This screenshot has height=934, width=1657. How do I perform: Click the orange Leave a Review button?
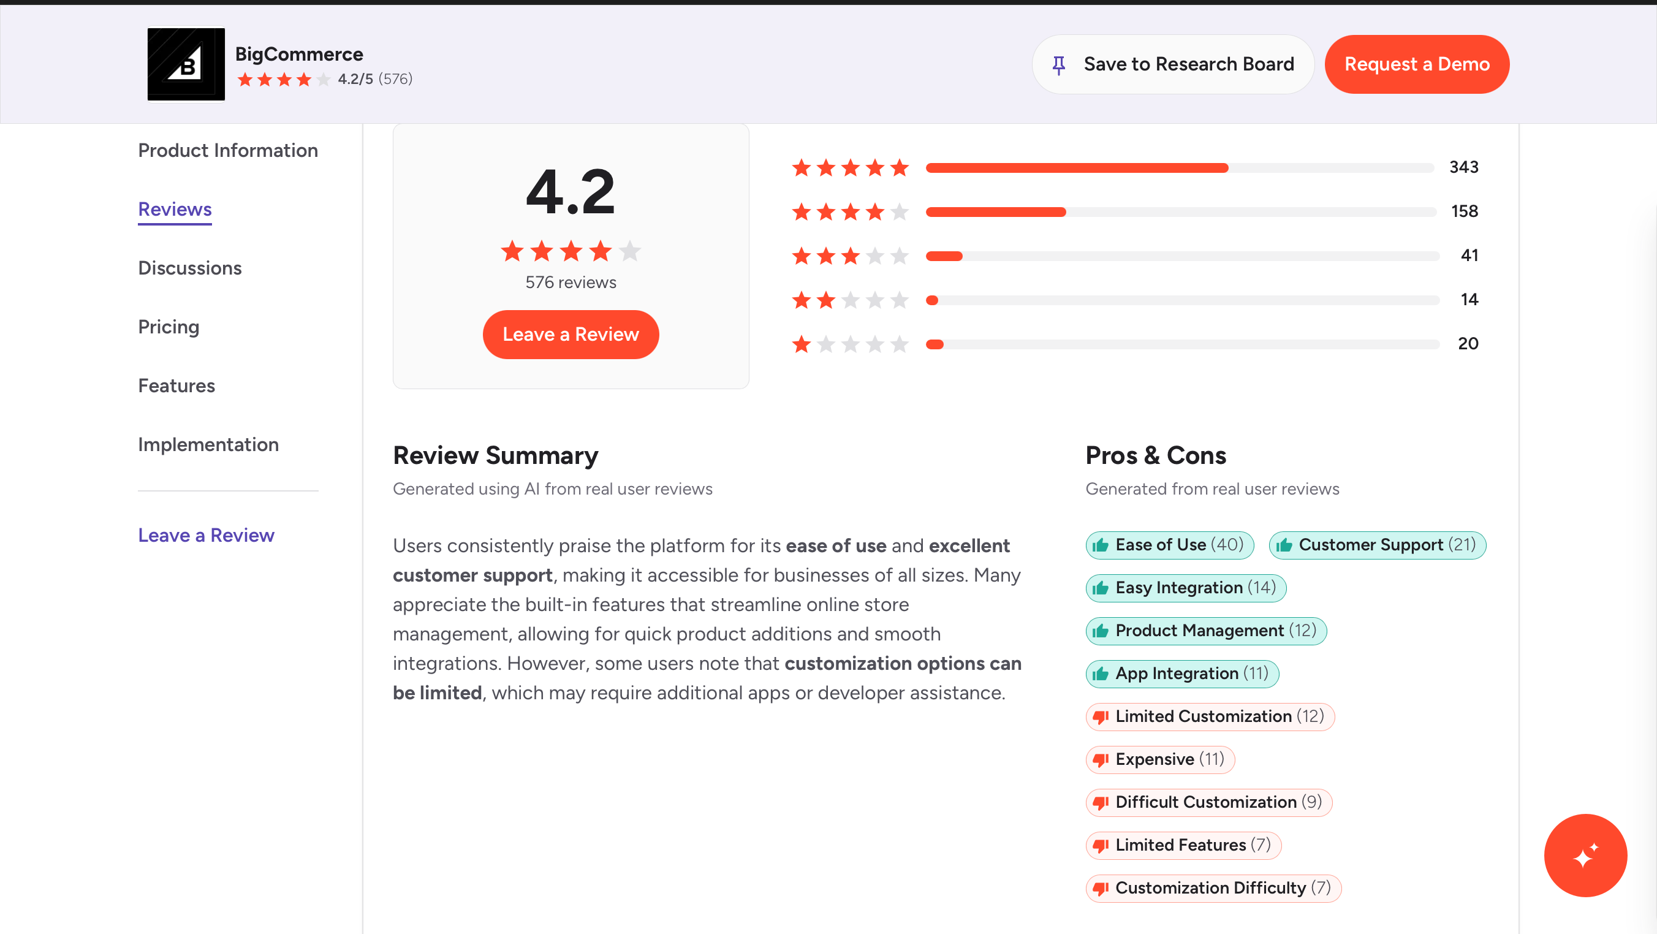pyautogui.click(x=571, y=335)
